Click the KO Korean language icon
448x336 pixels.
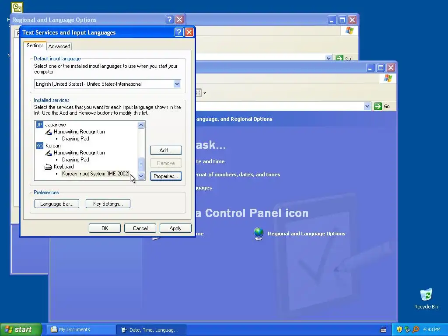39,146
